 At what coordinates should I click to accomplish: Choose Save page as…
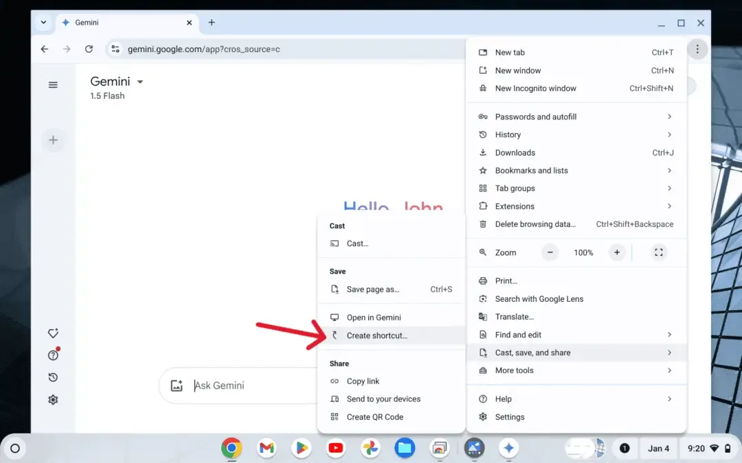392,289
